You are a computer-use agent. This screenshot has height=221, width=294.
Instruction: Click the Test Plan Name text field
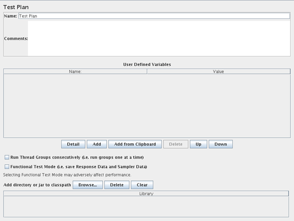(x=154, y=16)
